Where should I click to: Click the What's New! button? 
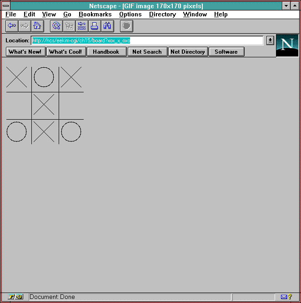pyautogui.click(x=25, y=52)
